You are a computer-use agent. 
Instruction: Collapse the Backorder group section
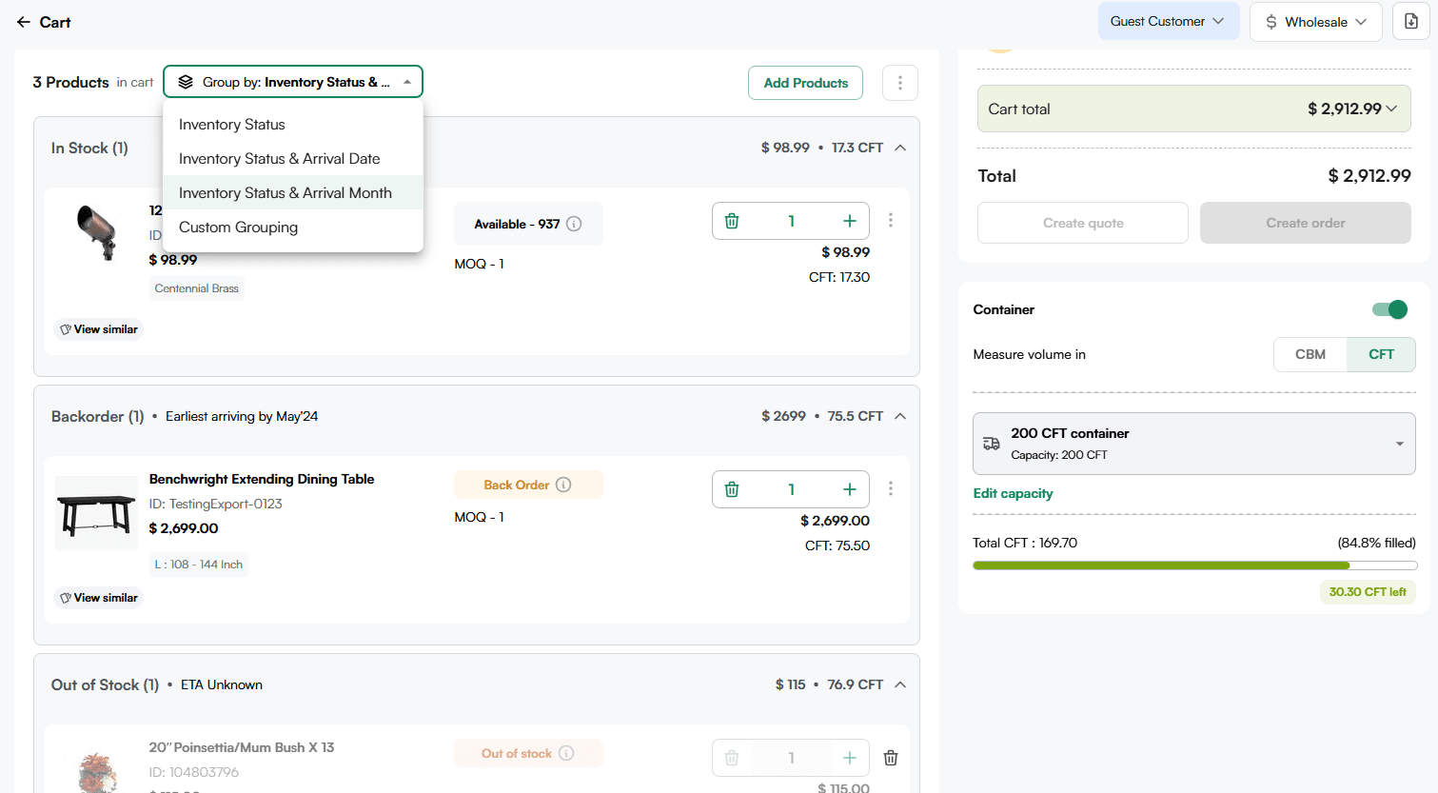click(x=900, y=416)
